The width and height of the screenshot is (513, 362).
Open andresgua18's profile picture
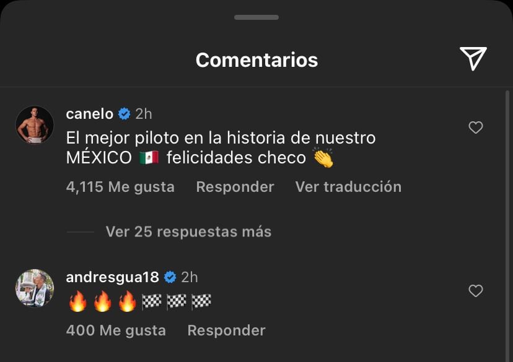(x=35, y=288)
